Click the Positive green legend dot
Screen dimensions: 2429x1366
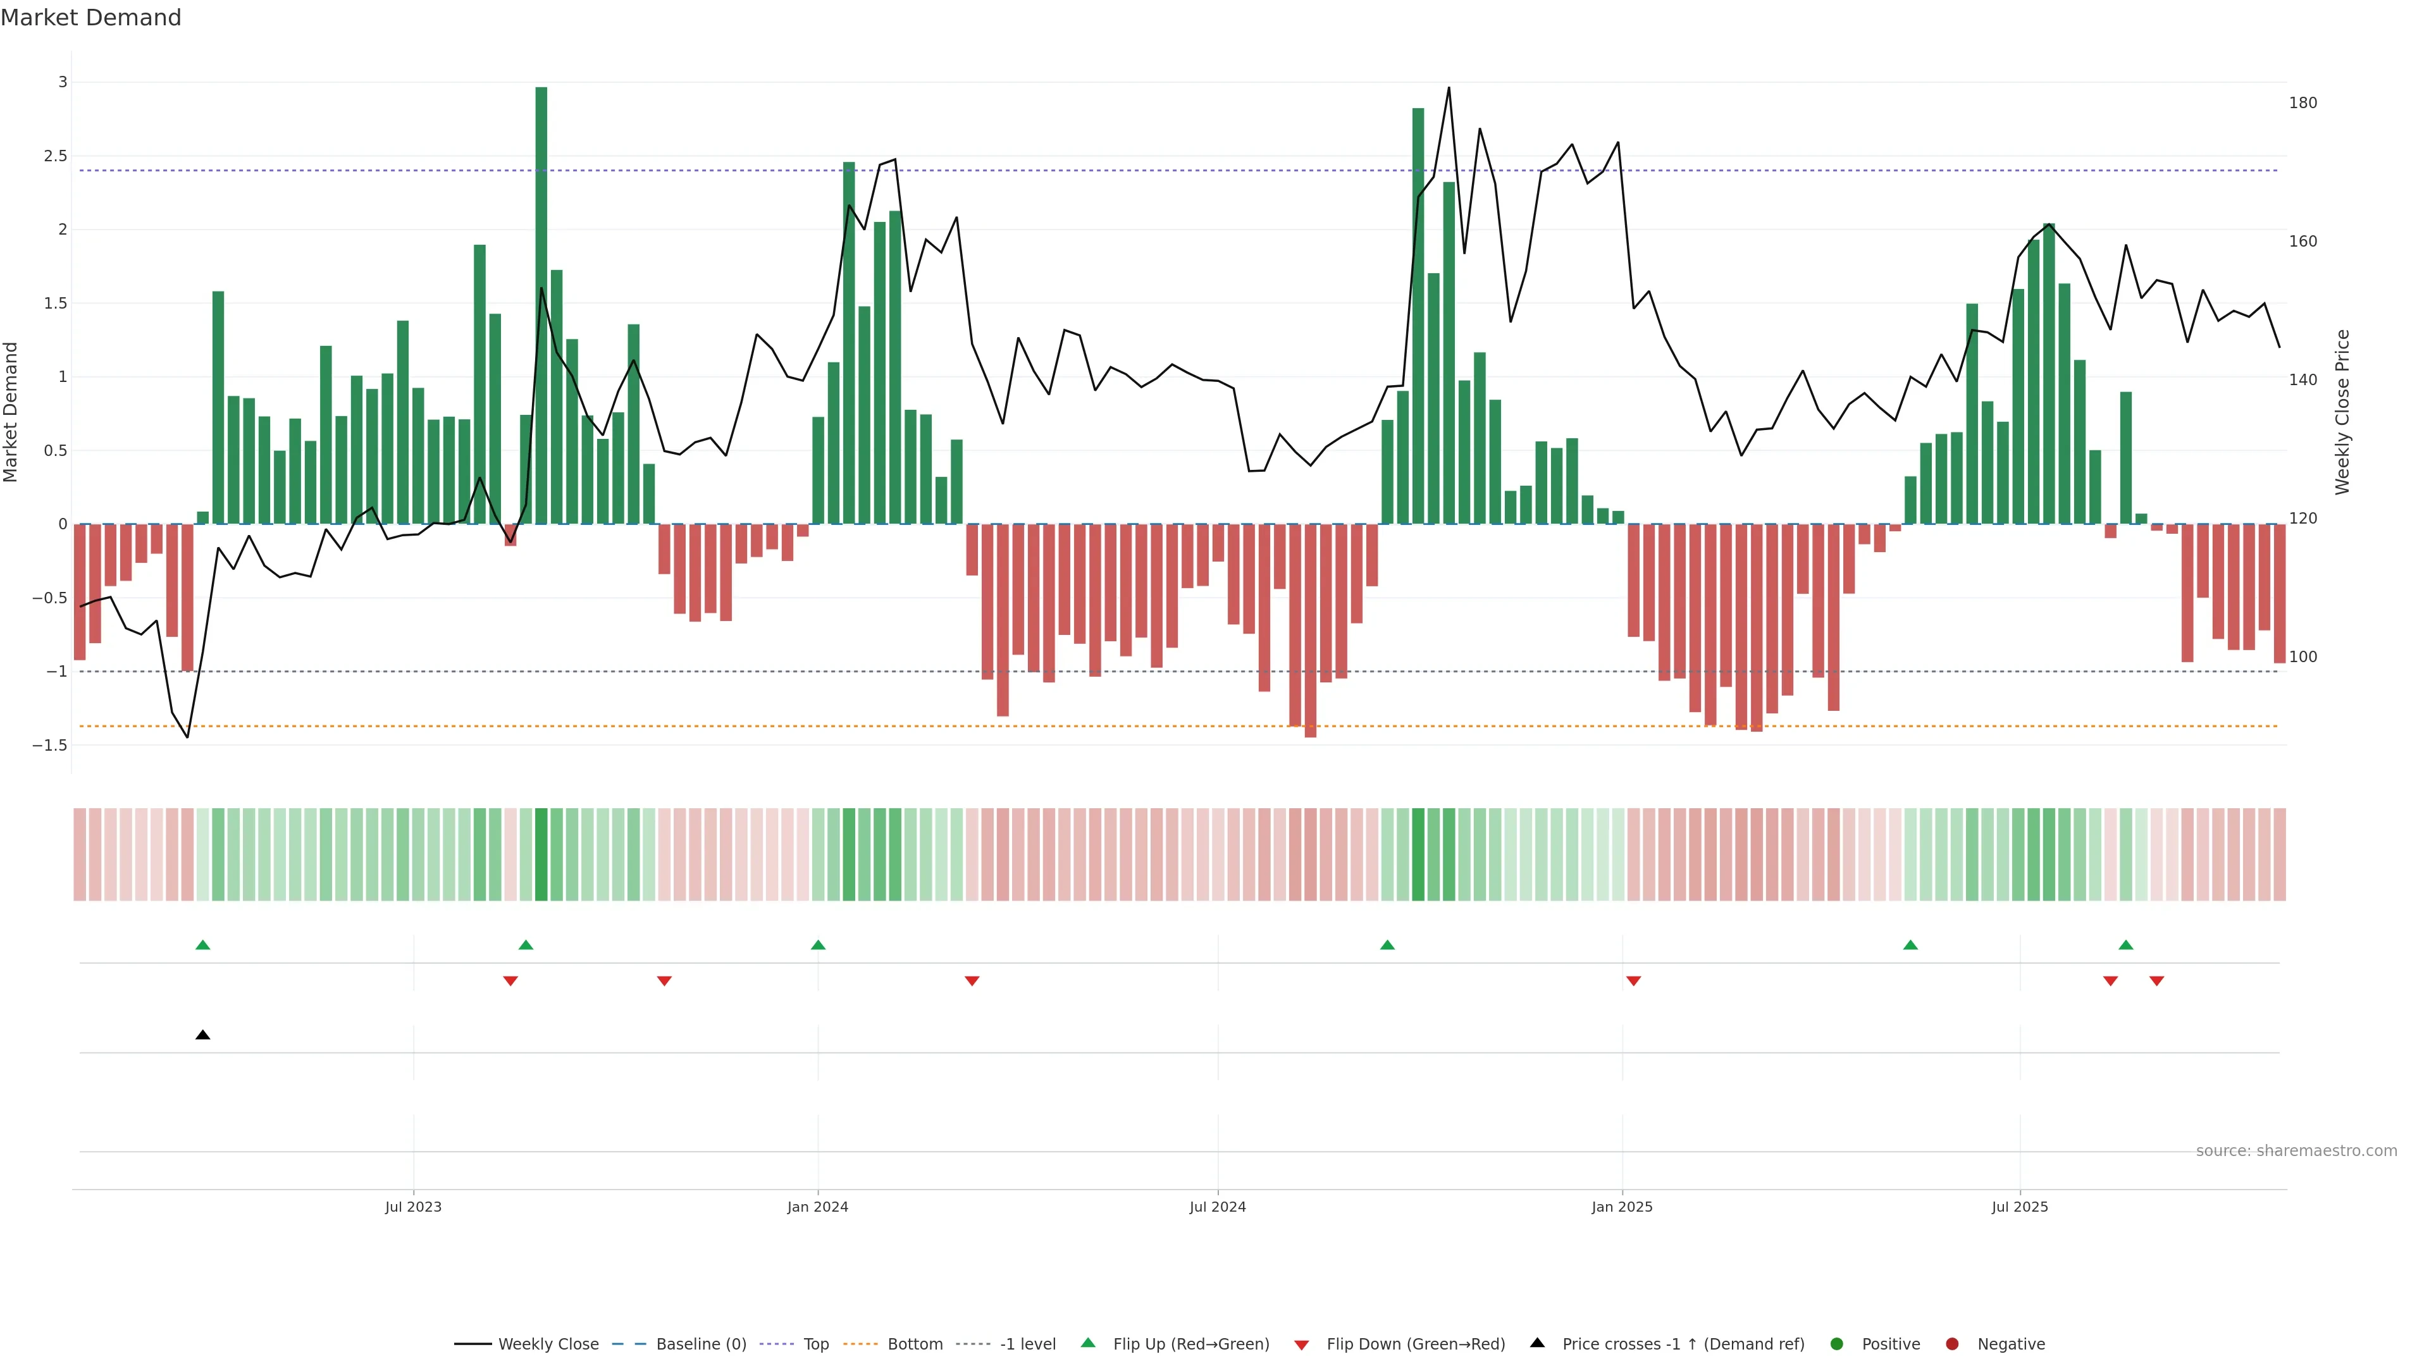[x=1836, y=1344]
